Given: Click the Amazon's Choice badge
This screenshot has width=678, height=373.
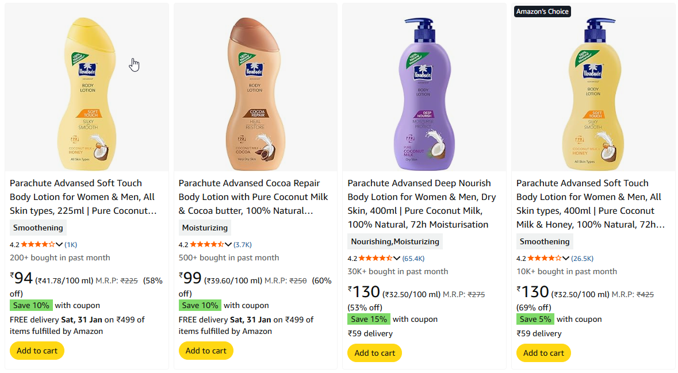Looking at the screenshot, I should tap(542, 11).
